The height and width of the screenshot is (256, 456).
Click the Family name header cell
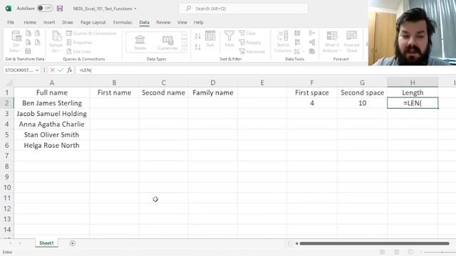(x=213, y=92)
